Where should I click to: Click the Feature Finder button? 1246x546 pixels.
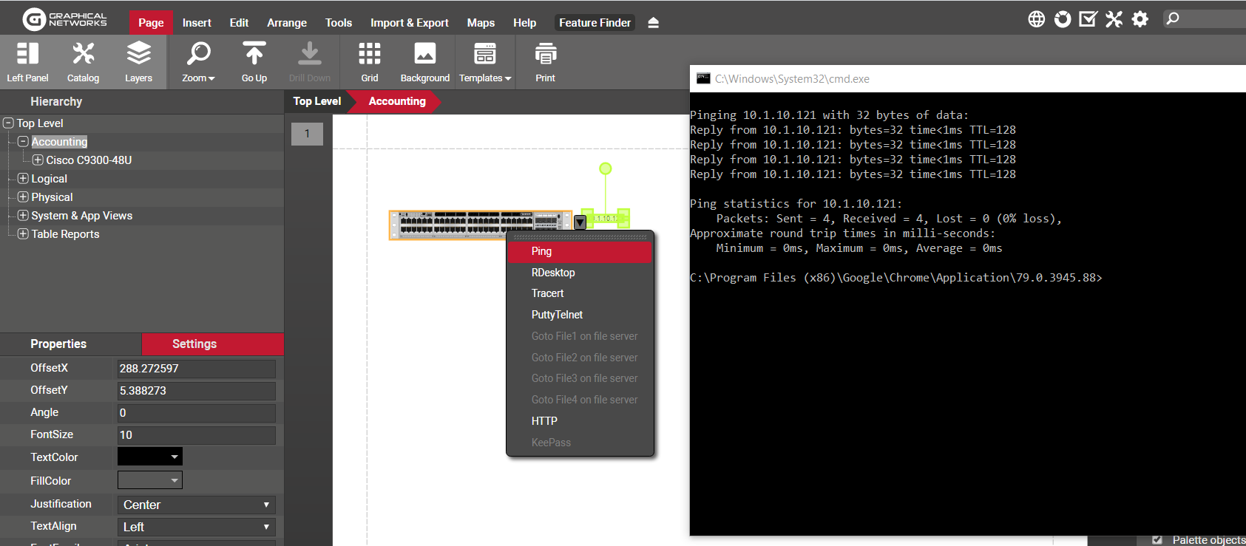[x=595, y=23]
